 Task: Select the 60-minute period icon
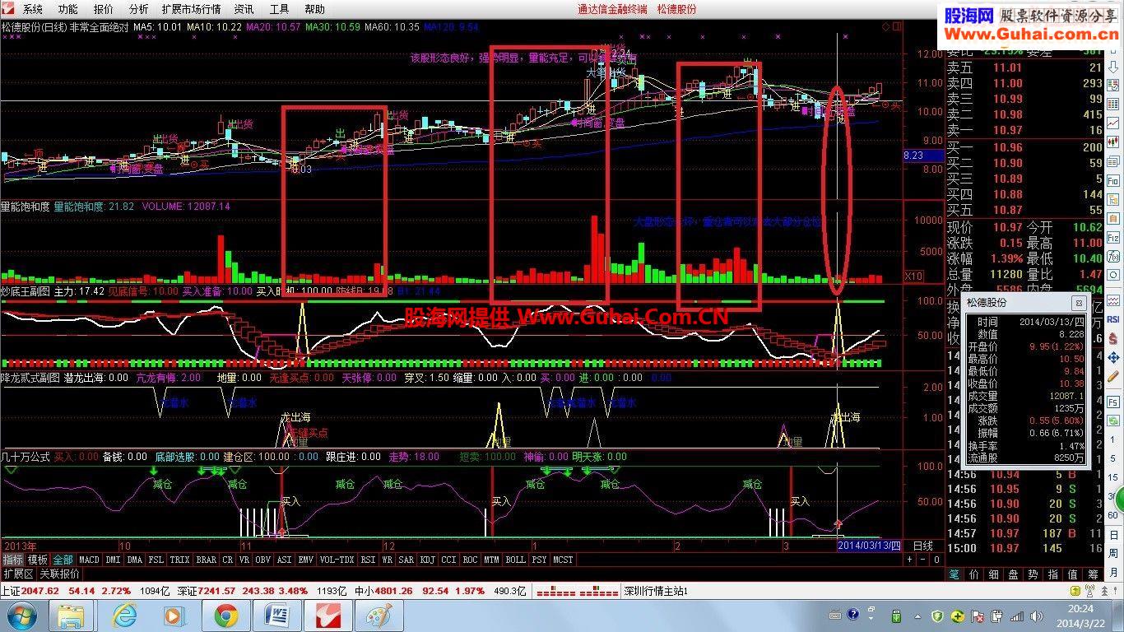[x=1112, y=514]
